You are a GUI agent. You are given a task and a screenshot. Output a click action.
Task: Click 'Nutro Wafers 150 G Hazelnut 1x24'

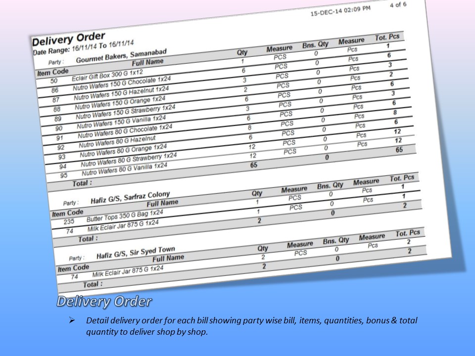(121, 93)
